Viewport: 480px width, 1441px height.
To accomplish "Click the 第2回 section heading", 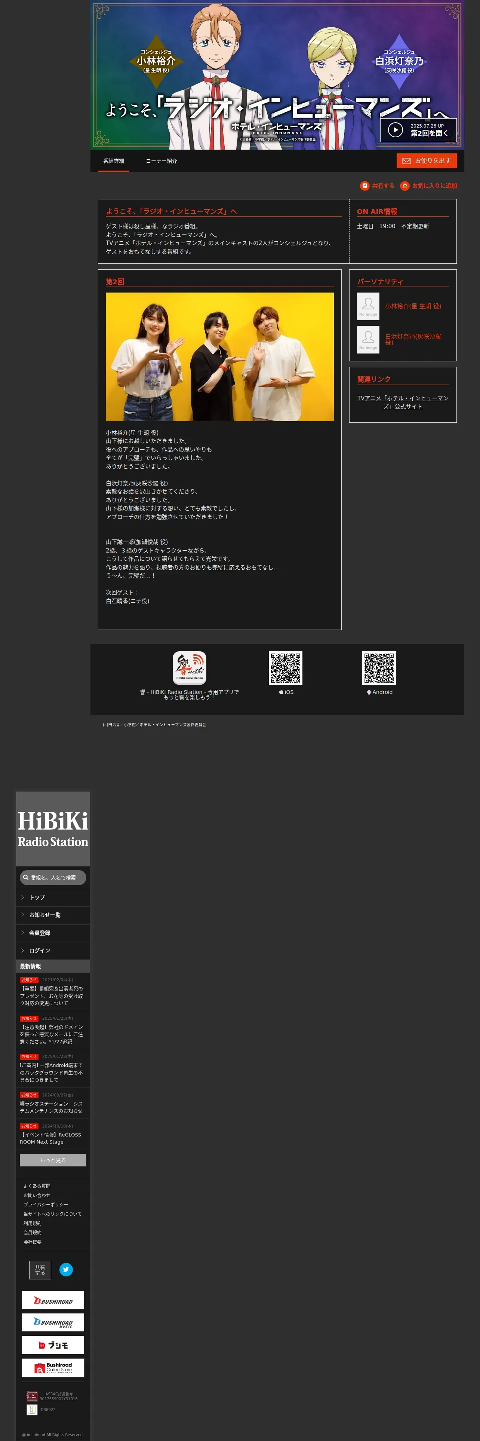I will pyautogui.click(x=115, y=282).
